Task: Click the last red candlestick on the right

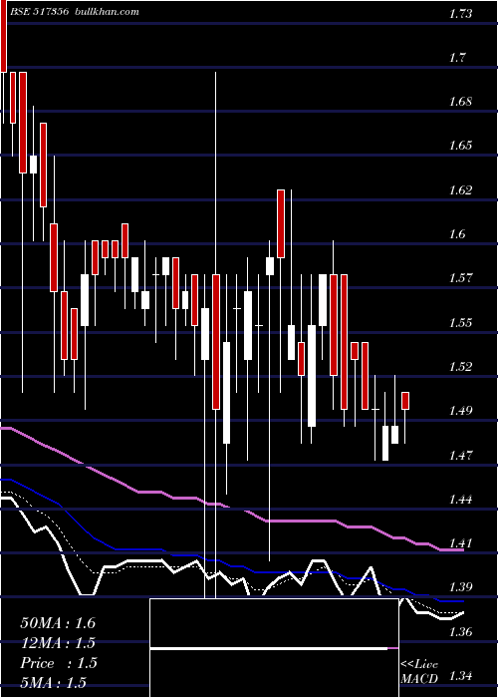Action: [405, 401]
